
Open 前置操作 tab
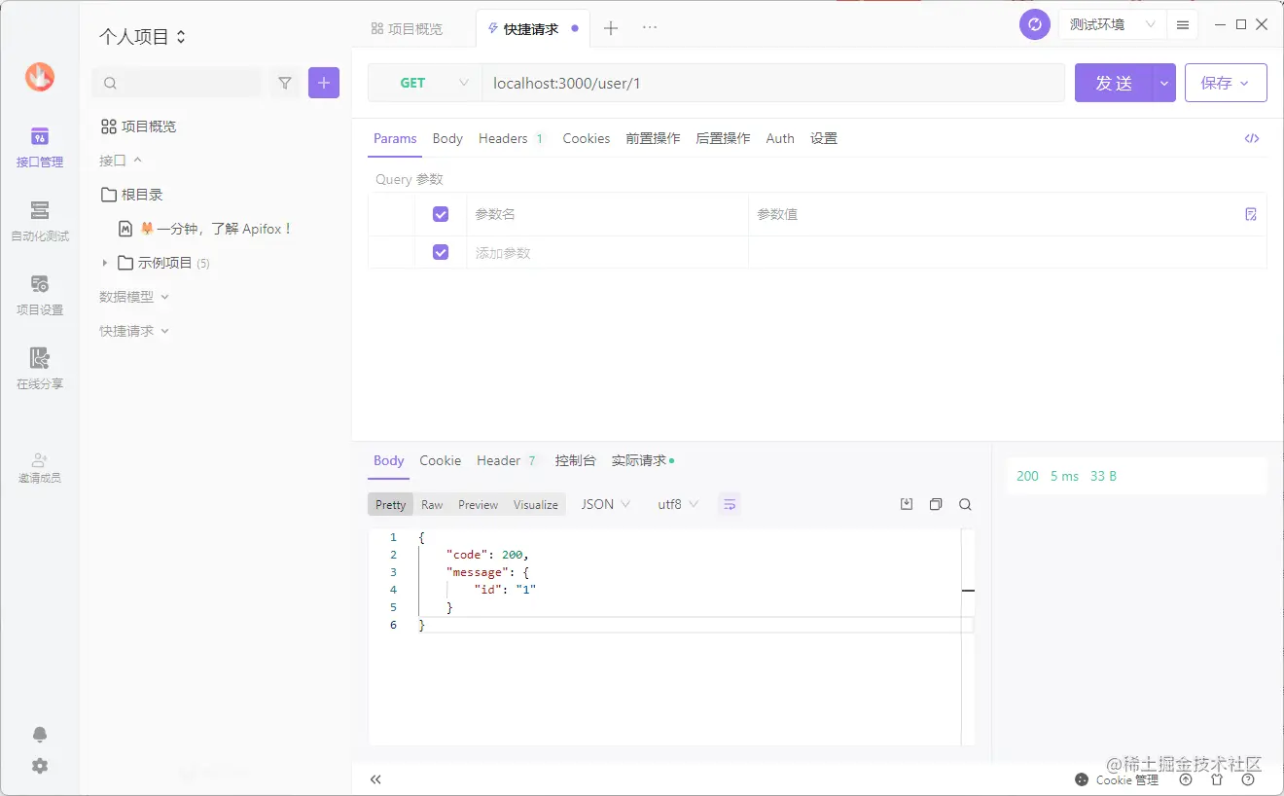click(x=653, y=138)
